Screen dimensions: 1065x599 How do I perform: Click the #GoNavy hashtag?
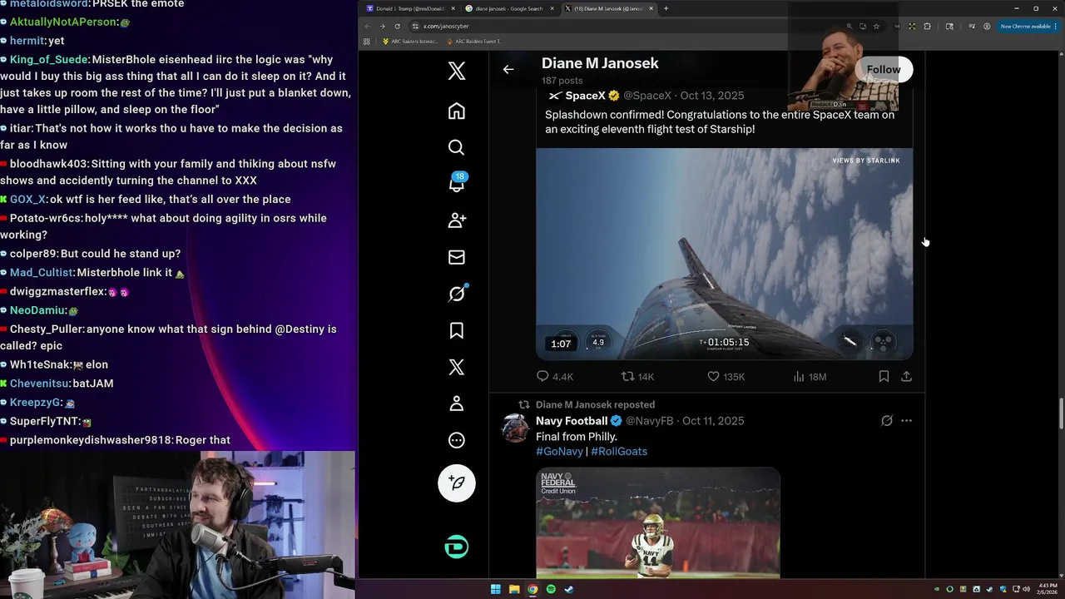coord(559,452)
